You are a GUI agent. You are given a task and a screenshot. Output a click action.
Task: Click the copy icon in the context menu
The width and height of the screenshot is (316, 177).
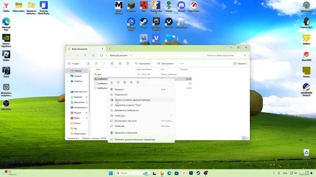(118, 82)
